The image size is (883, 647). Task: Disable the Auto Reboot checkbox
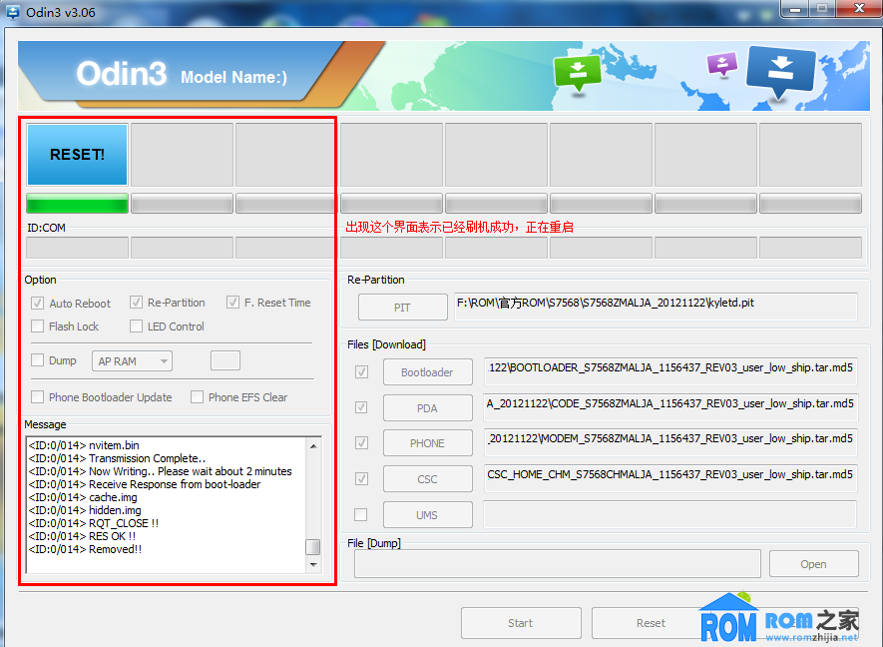[x=38, y=303]
